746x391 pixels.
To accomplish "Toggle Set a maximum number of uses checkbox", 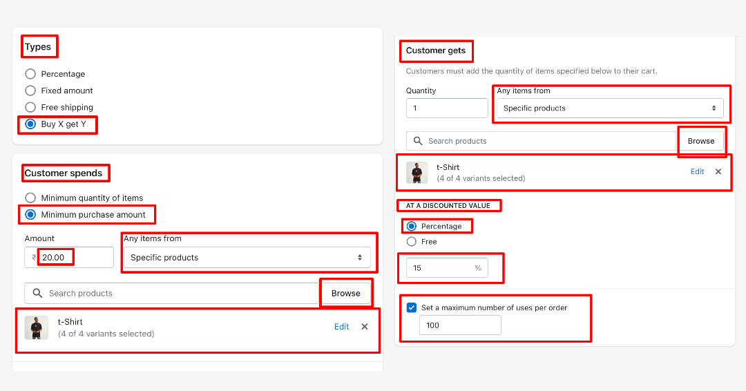I will point(412,308).
